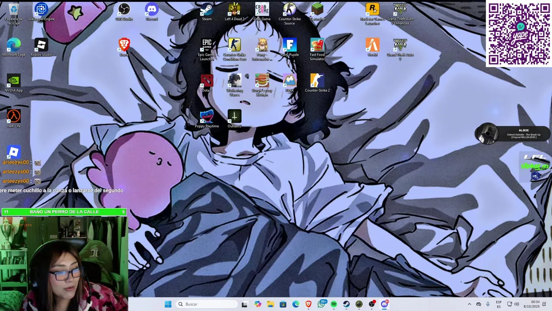The height and width of the screenshot is (311, 552).
Task: Open the OBS Studio desktop shortcut
Action: point(124,12)
